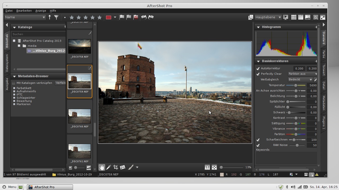Switch to thumbnail grid view
Image resolution: width=339 pixels, height=190 pixels.
point(294,17)
